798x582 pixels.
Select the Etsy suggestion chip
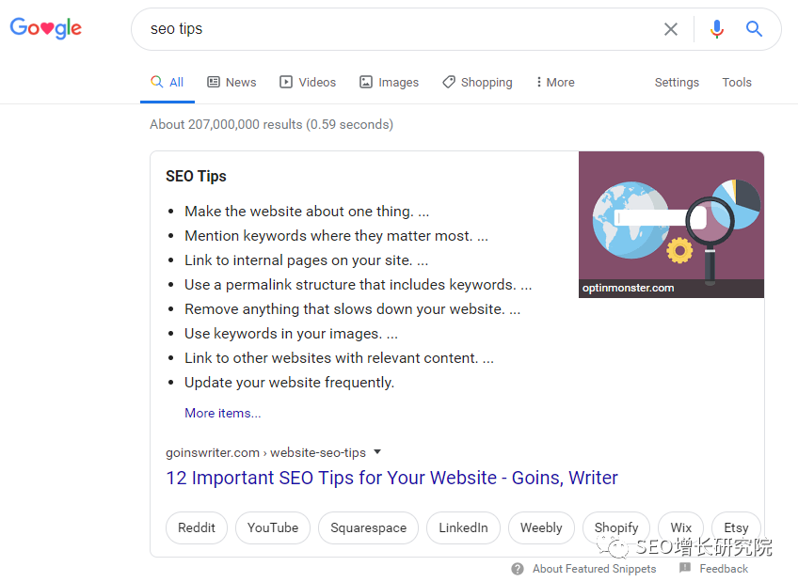[736, 527]
